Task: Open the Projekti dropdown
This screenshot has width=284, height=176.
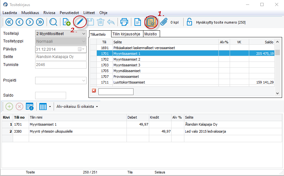Action: point(83,81)
